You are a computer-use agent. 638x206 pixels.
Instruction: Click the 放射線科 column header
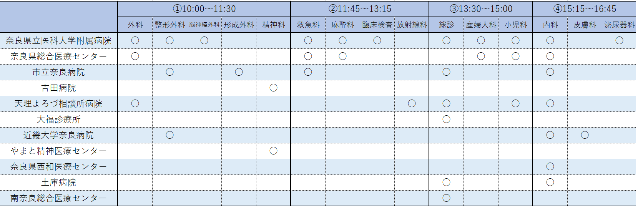tap(412, 25)
